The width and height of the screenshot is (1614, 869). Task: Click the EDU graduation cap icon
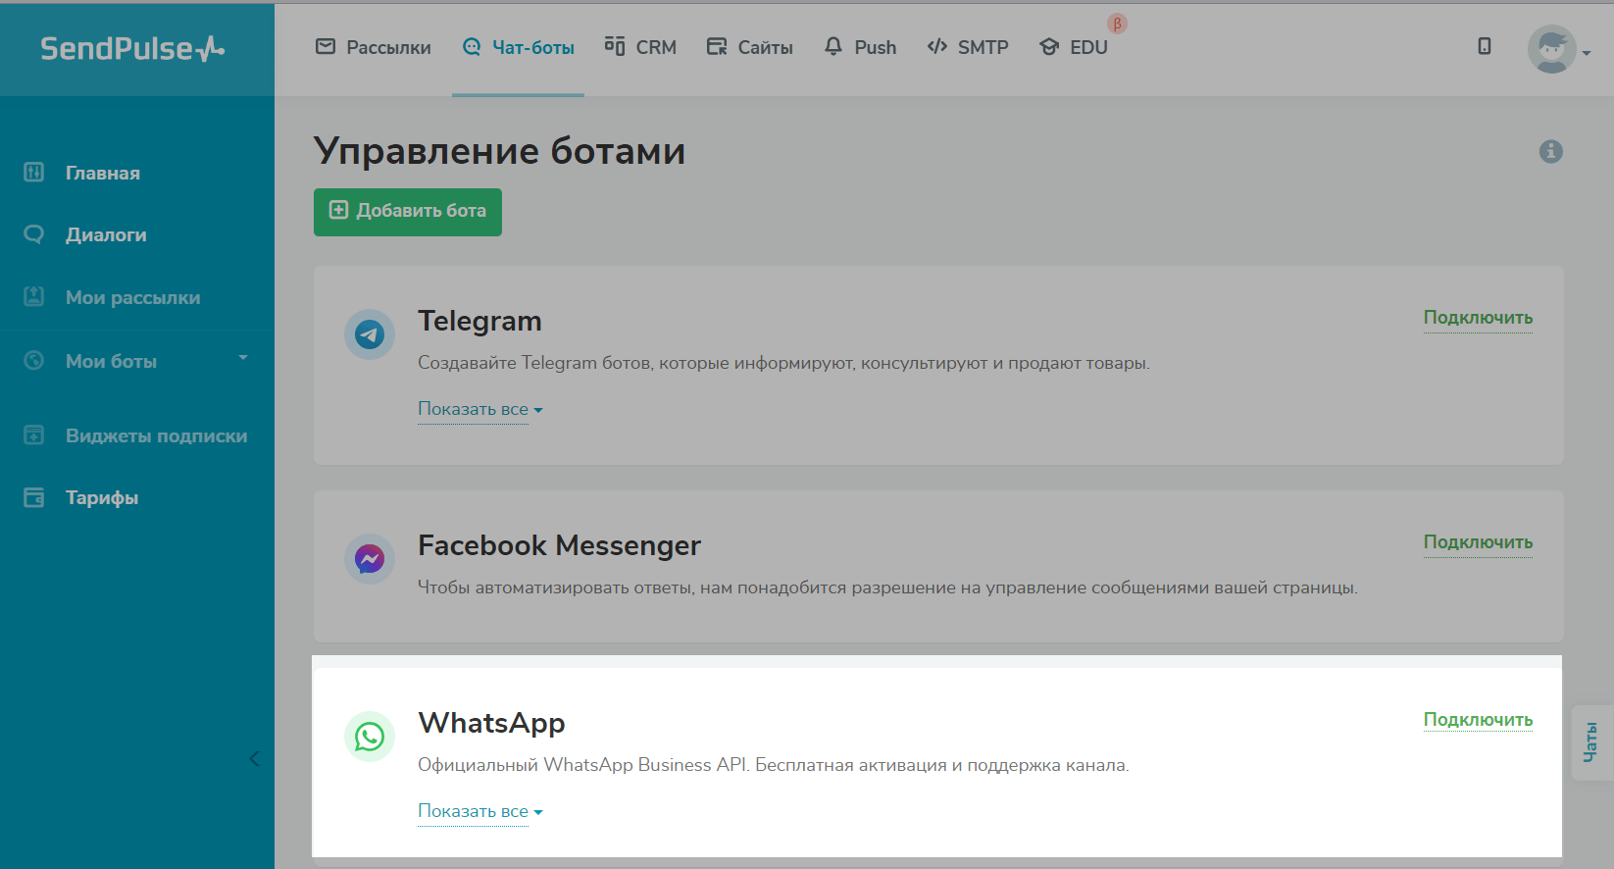pos(1049,46)
